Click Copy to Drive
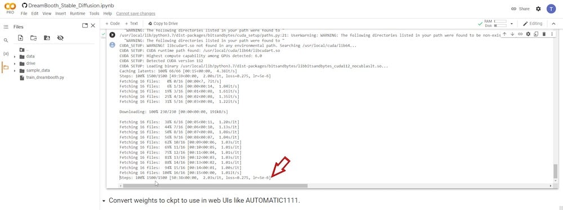This screenshot has height=210, width=563. click(163, 23)
